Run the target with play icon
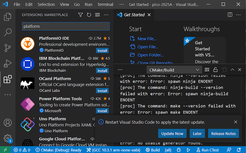This screenshot has width=246, height=153. (188, 150)
